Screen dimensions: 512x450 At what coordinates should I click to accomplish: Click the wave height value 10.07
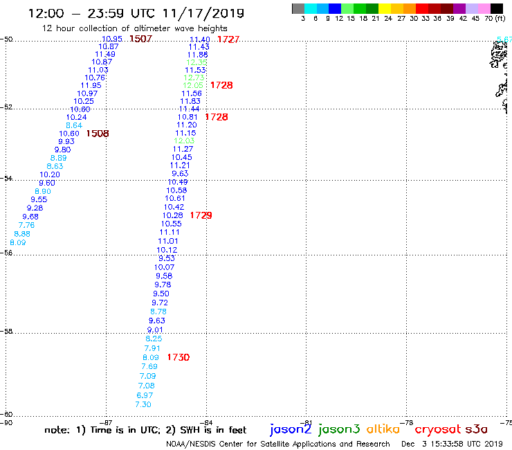pyautogui.click(x=164, y=267)
